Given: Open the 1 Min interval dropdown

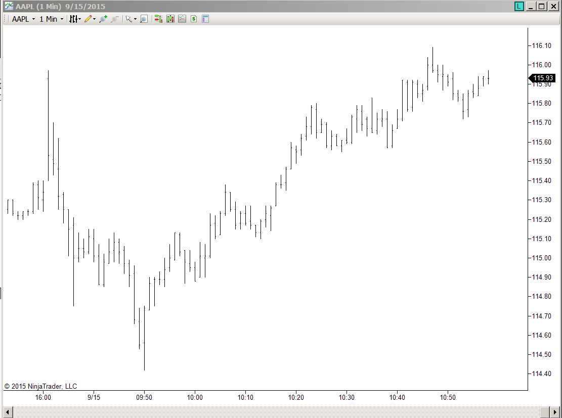Looking at the screenshot, I should (51, 19).
